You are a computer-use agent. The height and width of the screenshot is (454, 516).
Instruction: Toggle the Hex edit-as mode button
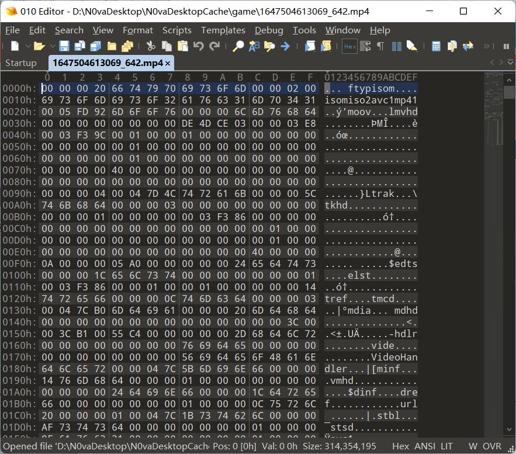coord(349,46)
